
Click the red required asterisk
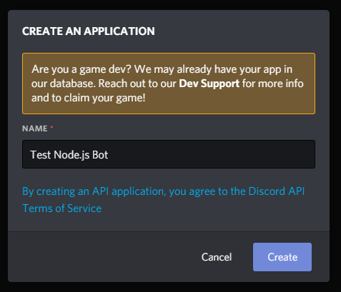[51, 127]
